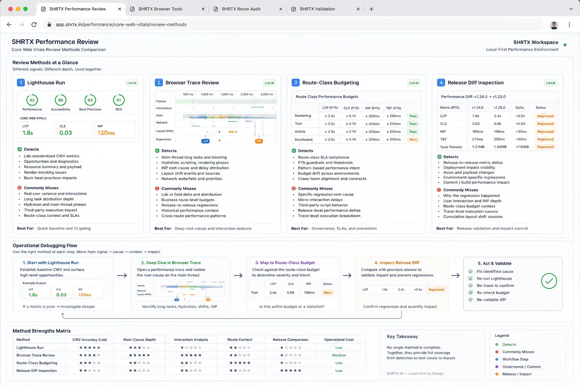Click the Warn badge in the Dashboard budget row

pyautogui.click(x=413, y=140)
